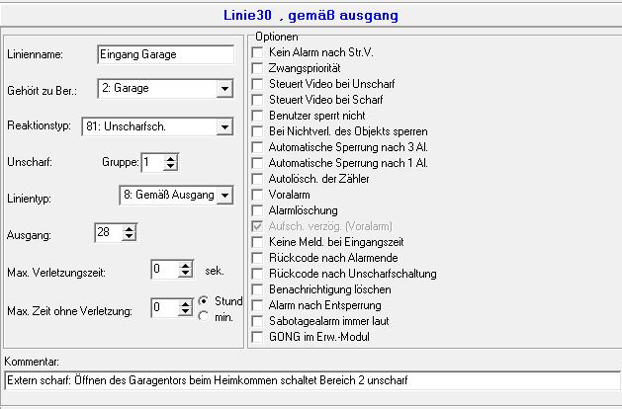The width and height of the screenshot is (622, 409).
Task: Decrement the Ausgang number spinner
Action: pos(130,237)
